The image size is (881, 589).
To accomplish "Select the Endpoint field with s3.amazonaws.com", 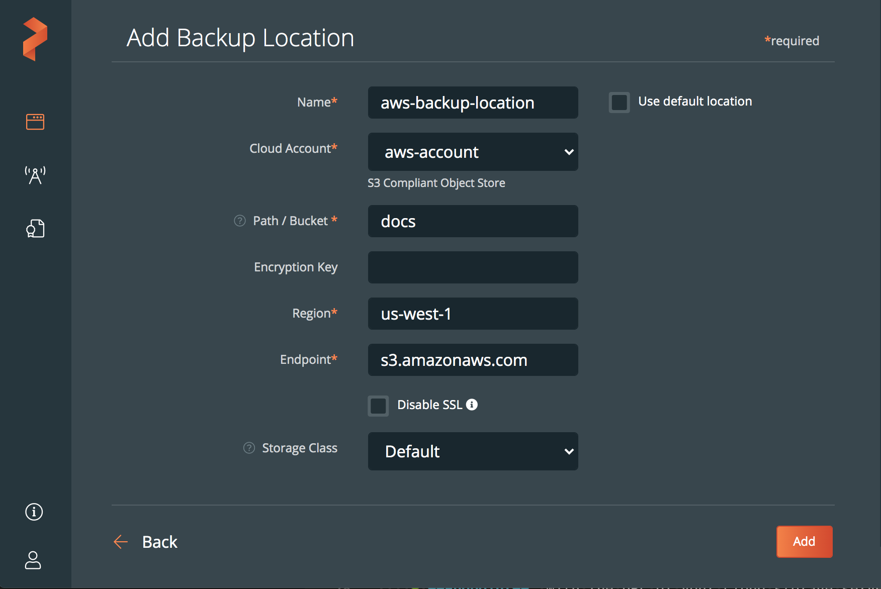I will pos(473,360).
